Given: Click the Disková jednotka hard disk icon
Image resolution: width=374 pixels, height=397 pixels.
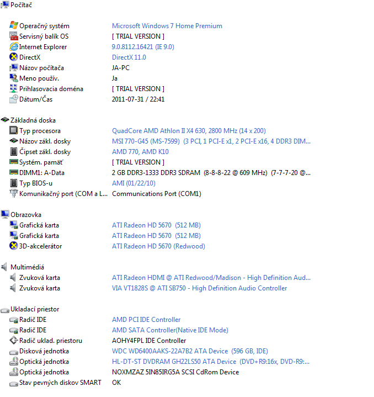Looking at the screenshot, I should click(14, 352).
